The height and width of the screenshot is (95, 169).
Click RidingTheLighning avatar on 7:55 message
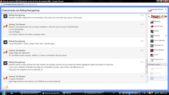click(5, 42)
